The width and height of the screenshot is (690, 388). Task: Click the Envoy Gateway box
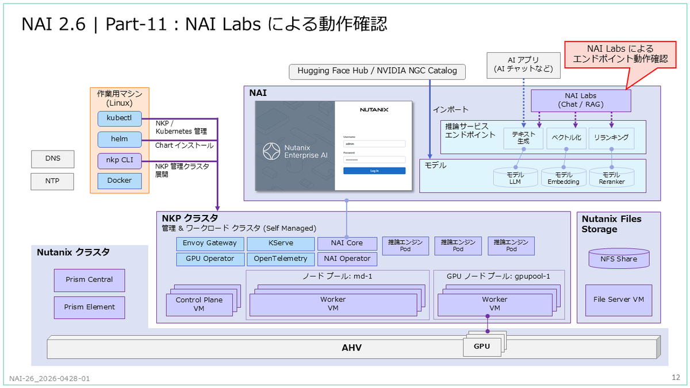tap(210, 243)
